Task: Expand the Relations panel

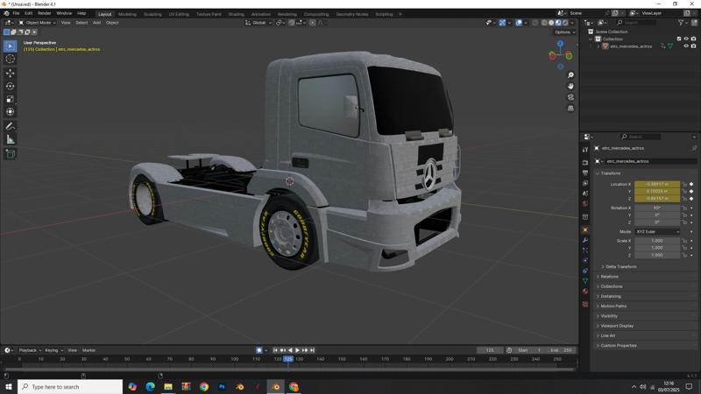Action: (609, 277)
